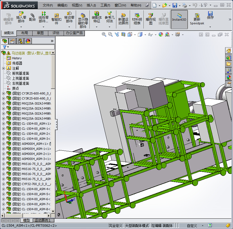Expand the CL-1504-00_ASM<1> component node

tap(3, 124)
